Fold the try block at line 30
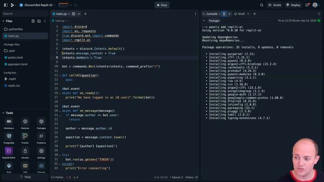324x182 pixels. click(60, 155)
